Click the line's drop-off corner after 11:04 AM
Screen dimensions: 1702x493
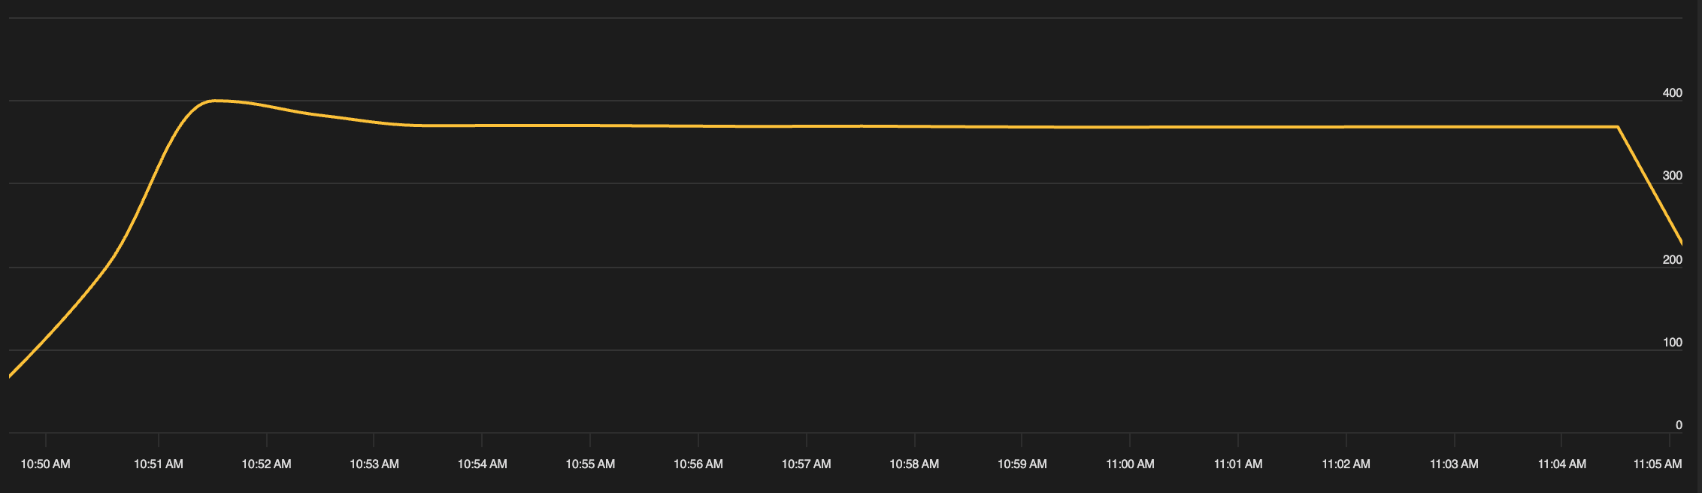click(x=1617, y=127)
